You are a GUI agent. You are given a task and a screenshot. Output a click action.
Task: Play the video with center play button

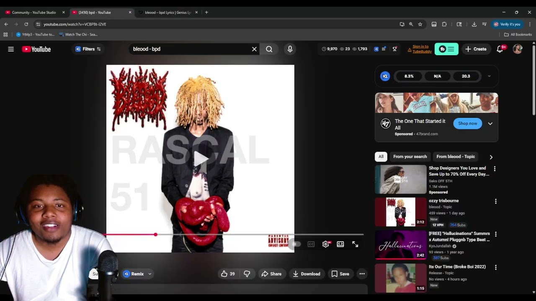click(x=201, y=158)
